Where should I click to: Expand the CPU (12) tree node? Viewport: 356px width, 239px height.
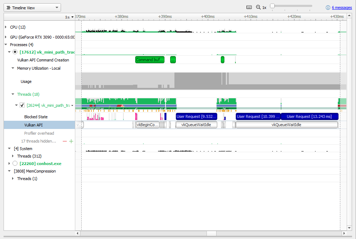tap(5, 27)
